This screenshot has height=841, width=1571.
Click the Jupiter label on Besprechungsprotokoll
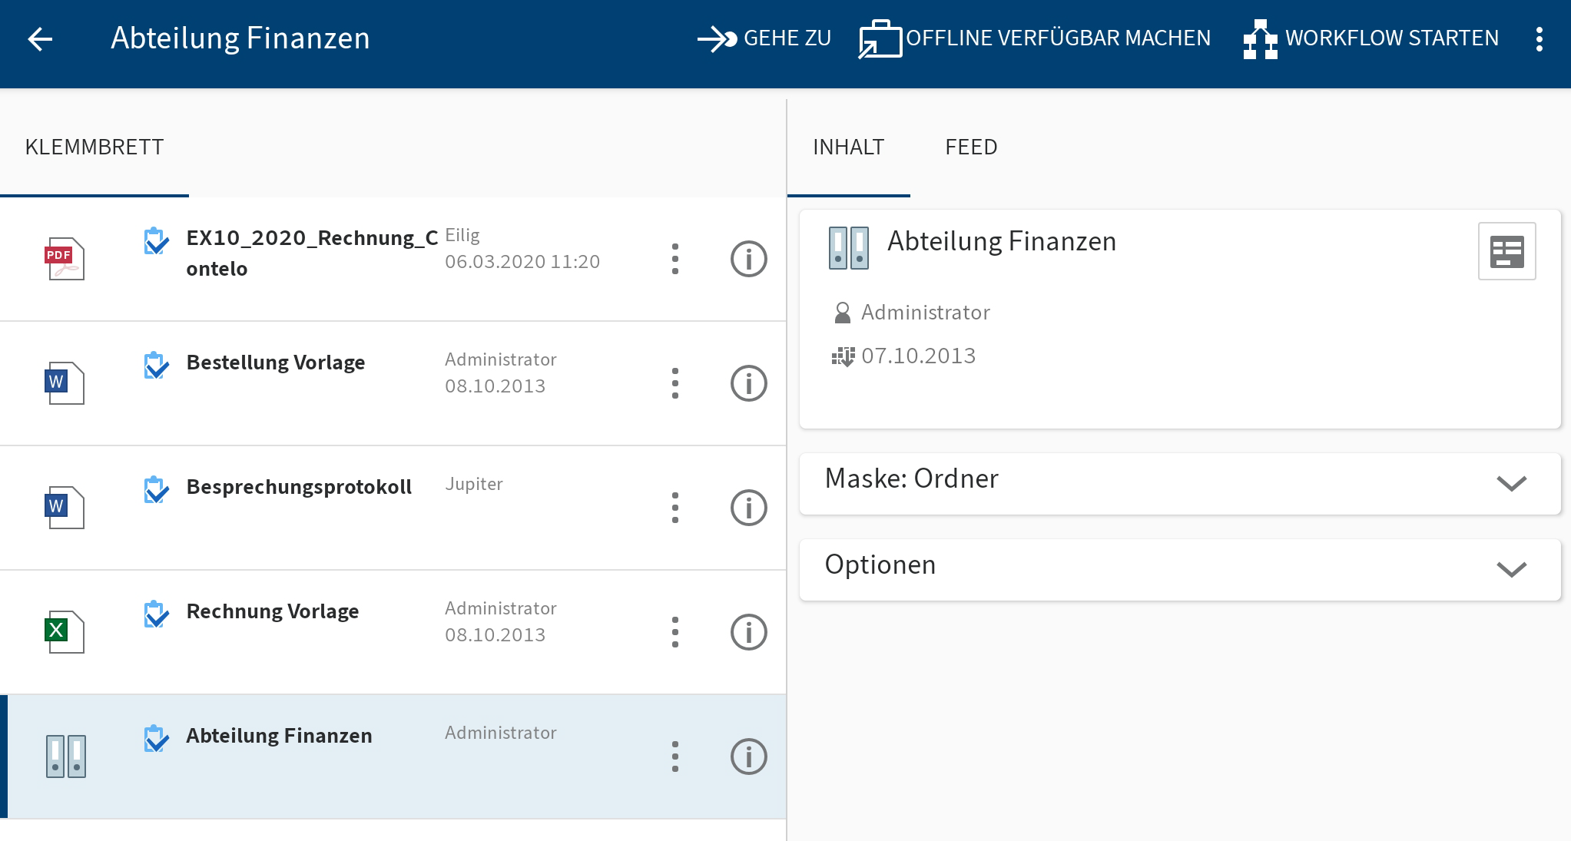coord(474,484)
